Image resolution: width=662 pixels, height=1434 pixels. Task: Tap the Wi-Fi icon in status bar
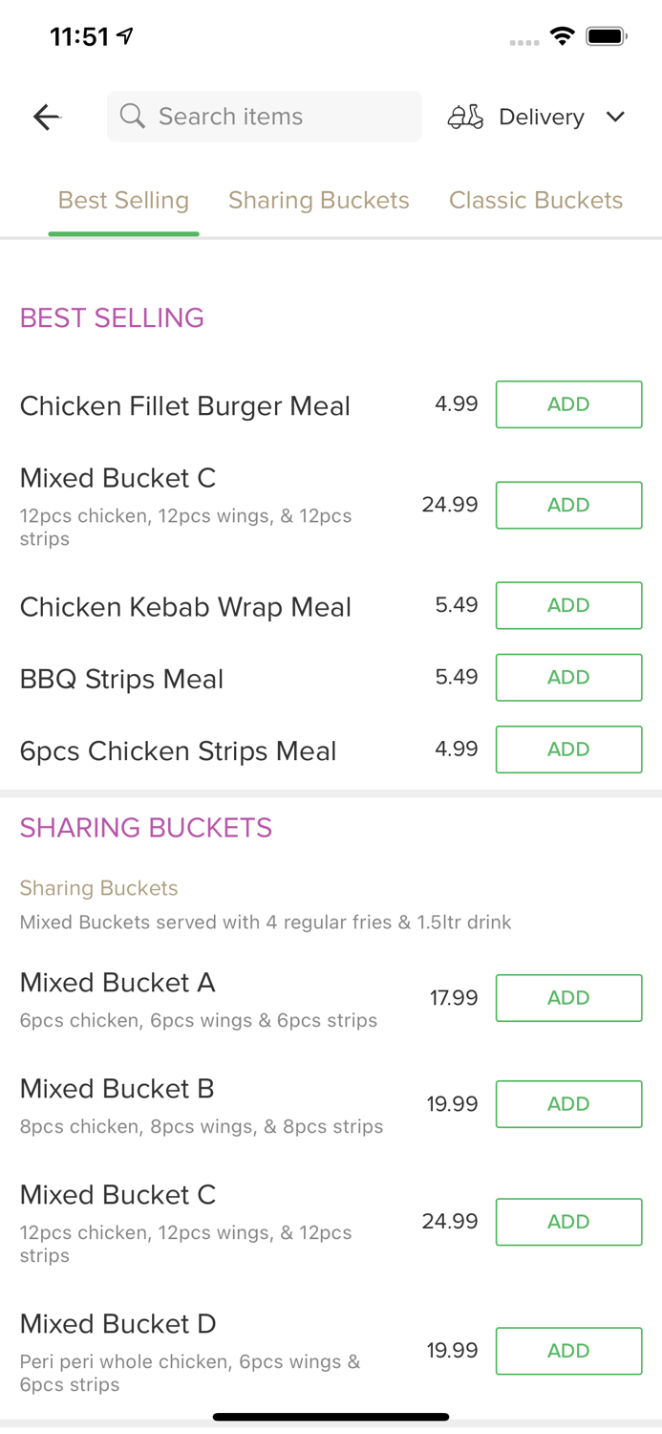[x=563, y=36]
